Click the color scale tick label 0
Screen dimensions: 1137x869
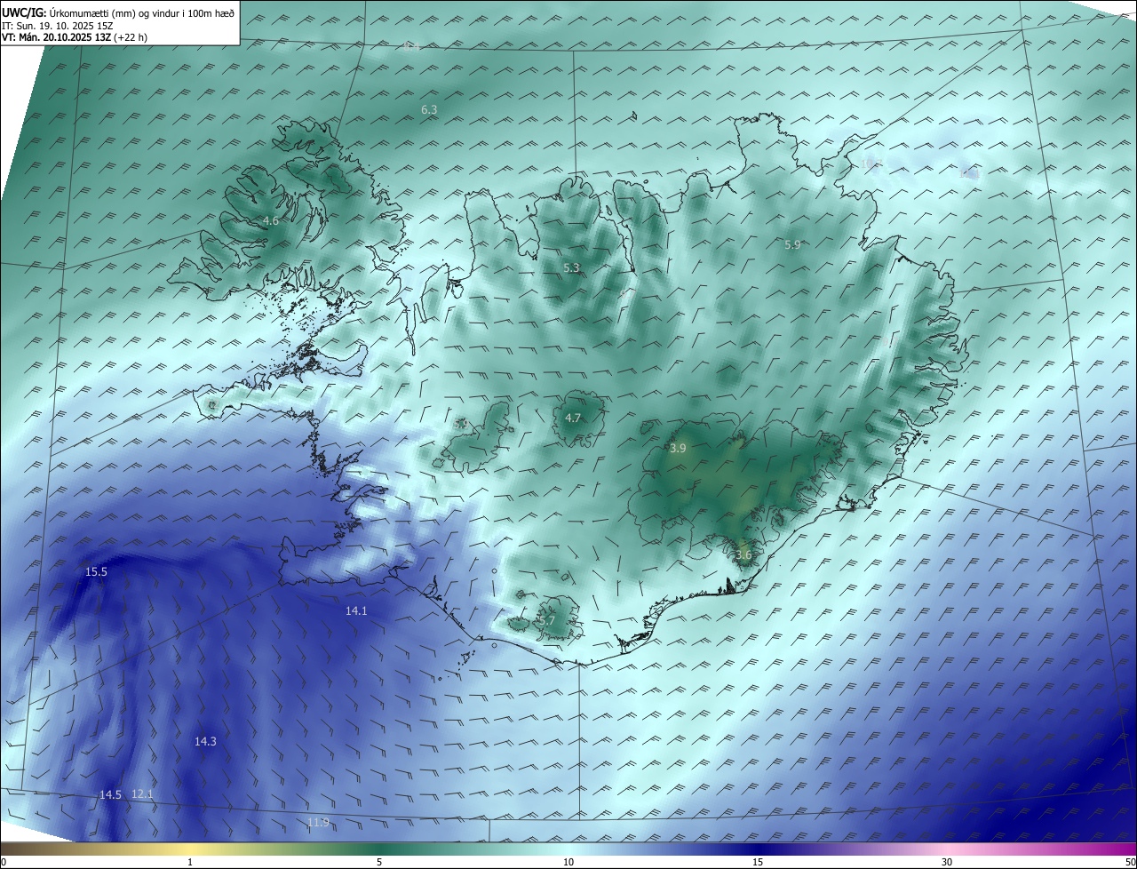[x=4, y=862]
